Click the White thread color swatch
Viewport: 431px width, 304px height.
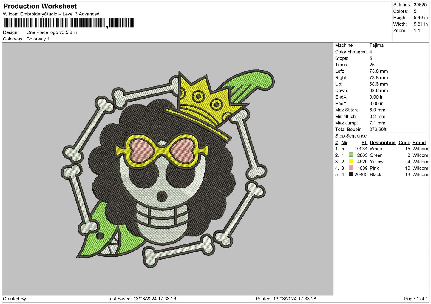pyautogui.click(x=351, y=148)
